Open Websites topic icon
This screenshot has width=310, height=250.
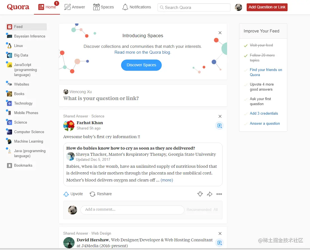pyautogui.click(x=9, y=84)
